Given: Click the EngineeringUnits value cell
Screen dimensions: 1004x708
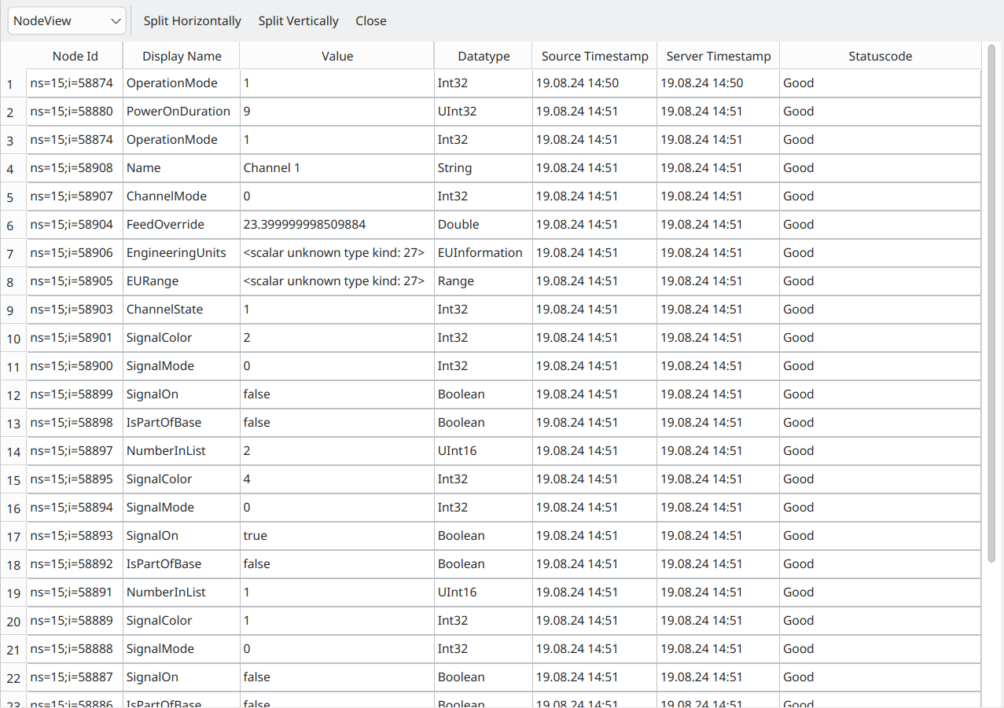Looking at the screenshot, I should (x=337, y=253).
